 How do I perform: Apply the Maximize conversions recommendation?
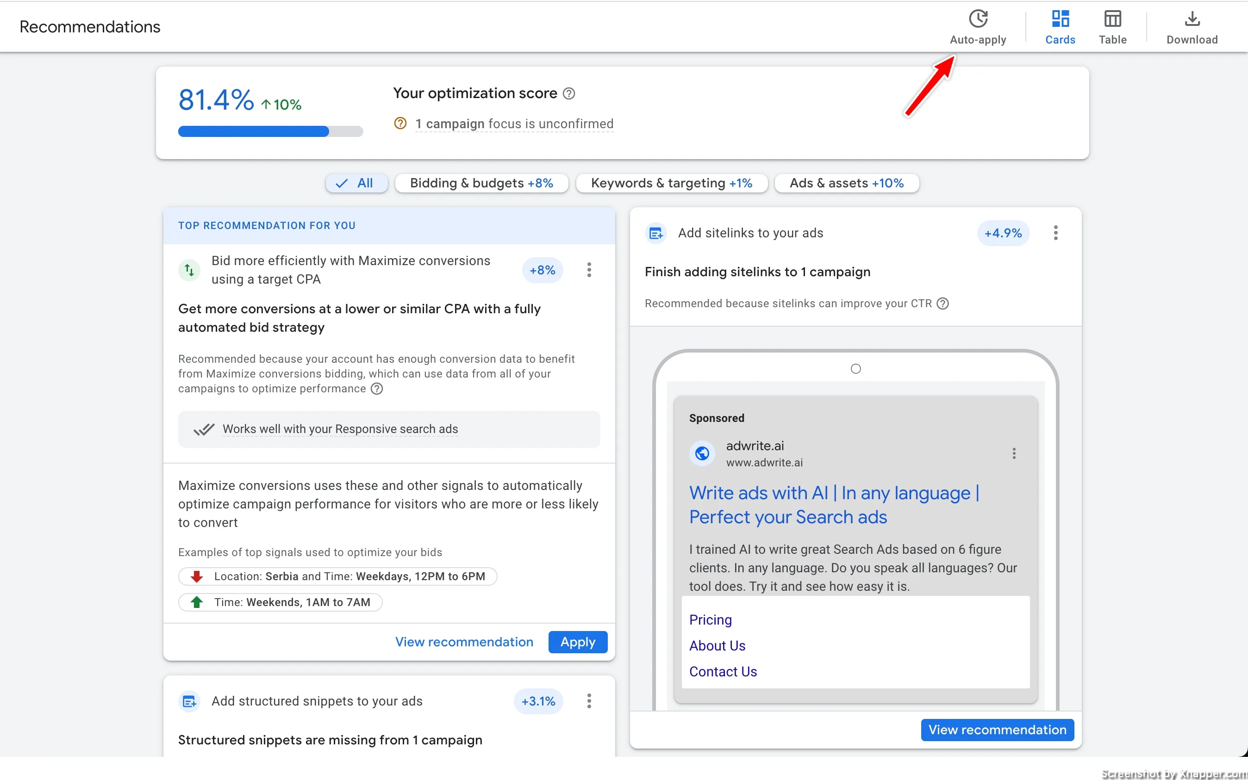577,642
